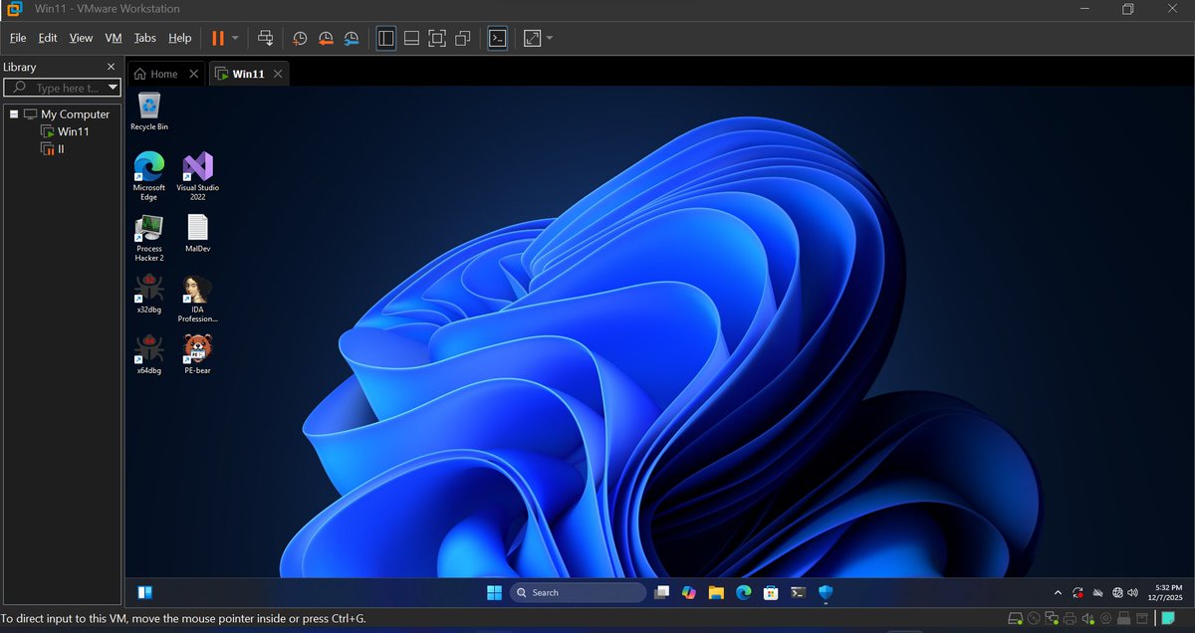Click the network adapter status icon
The image size is (1195, 633).
pyautogui.click(x=1052, y=619)
